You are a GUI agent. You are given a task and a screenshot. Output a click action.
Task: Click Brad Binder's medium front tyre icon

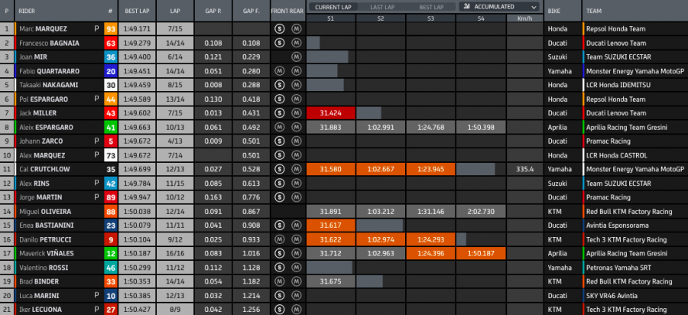pos(280,283)
